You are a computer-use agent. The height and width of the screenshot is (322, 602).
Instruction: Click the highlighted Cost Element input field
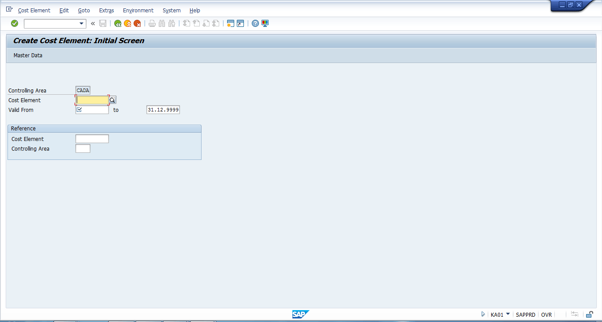click(92, 100)
